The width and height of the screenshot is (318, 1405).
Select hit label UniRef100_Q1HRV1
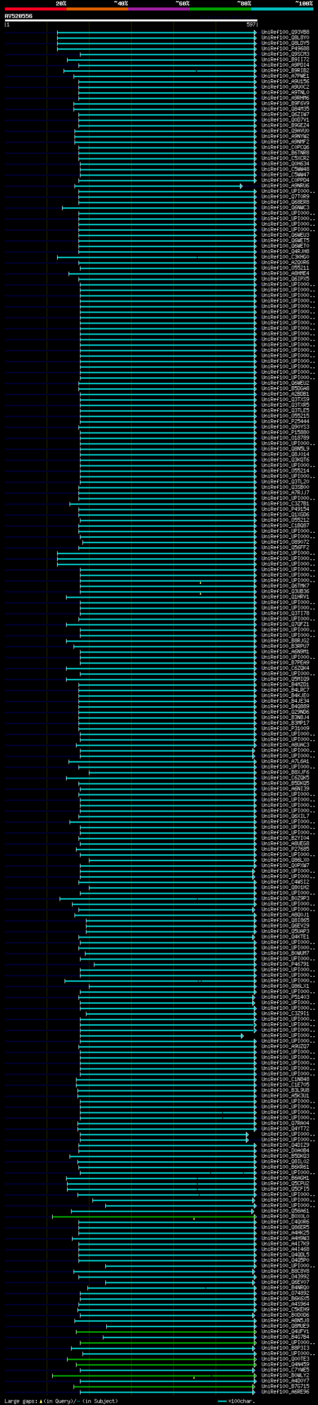pos(285,597)
